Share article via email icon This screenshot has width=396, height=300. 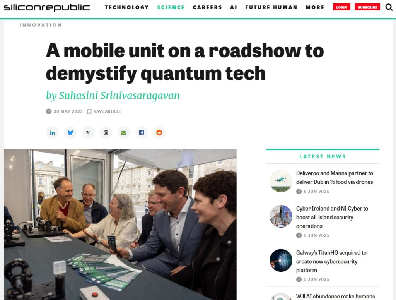123,133
